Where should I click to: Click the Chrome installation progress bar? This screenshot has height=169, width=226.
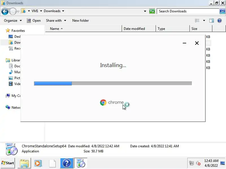(113, 83)
